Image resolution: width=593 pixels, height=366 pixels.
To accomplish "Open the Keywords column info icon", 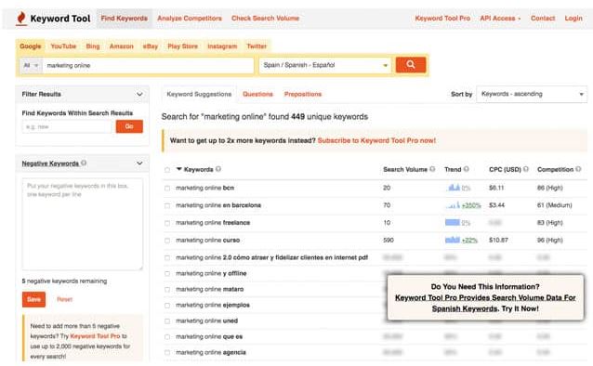I will point(218,169).
